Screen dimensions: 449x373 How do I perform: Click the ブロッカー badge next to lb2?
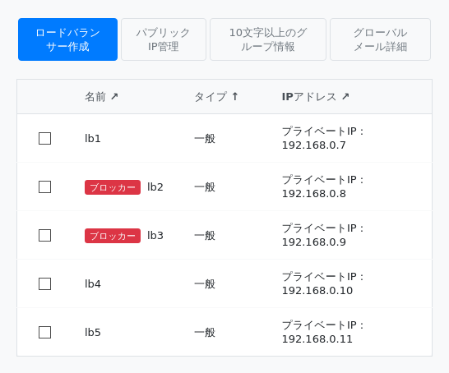tap(113, 187)
